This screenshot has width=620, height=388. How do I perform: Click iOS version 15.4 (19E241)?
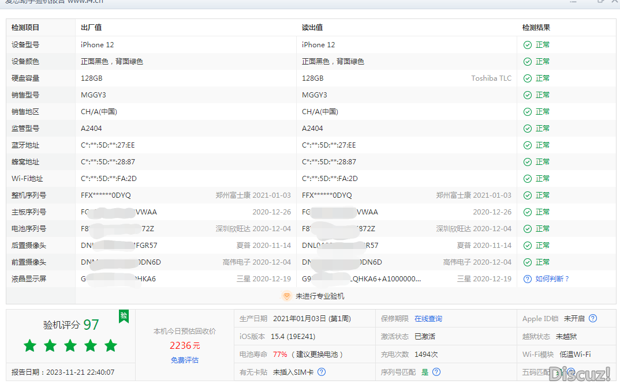coord(293,337)
